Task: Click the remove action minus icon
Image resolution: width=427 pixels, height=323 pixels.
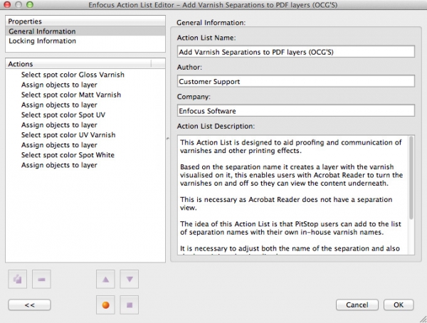Action: (42, 280)
